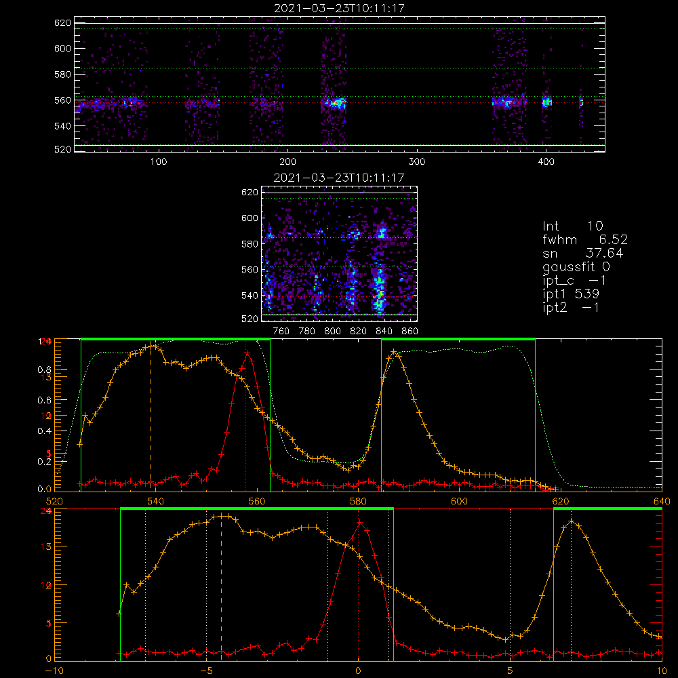678x678 pixels.
Task: Click the red curve peak at 0 in bottom plot
Action: 359,522
